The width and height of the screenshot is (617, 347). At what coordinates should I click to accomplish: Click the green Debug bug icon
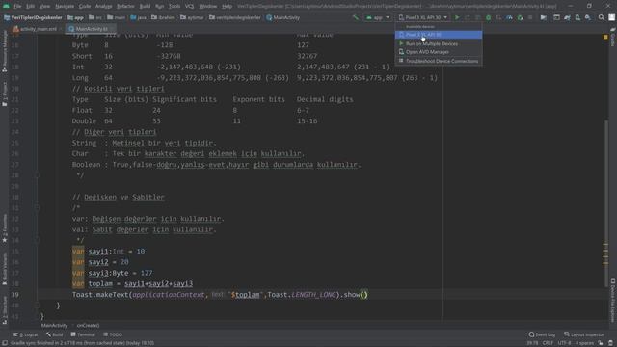click(488, 17)
